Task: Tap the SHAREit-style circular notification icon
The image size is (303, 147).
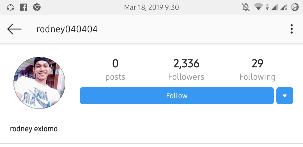Action: coord(10,7)
